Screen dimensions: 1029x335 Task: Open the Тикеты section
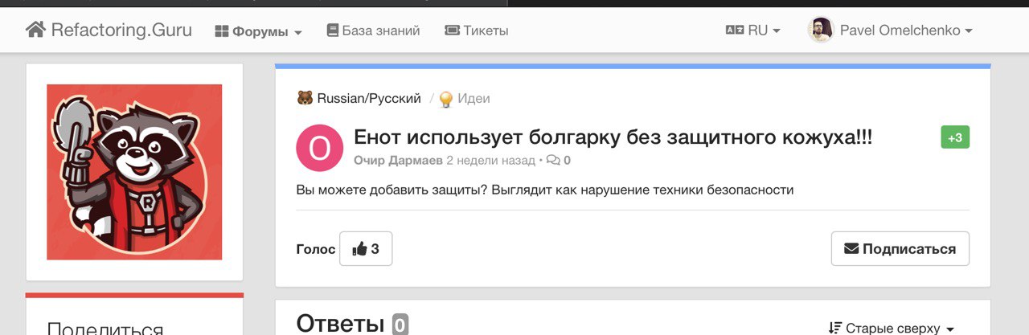(476, 31)
